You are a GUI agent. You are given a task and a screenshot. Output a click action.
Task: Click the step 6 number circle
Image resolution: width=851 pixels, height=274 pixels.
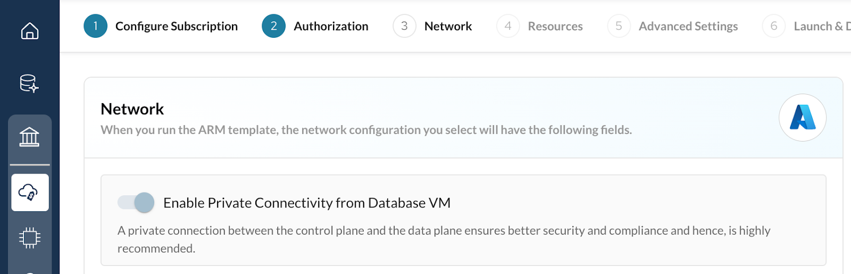(x=773, y=26)
